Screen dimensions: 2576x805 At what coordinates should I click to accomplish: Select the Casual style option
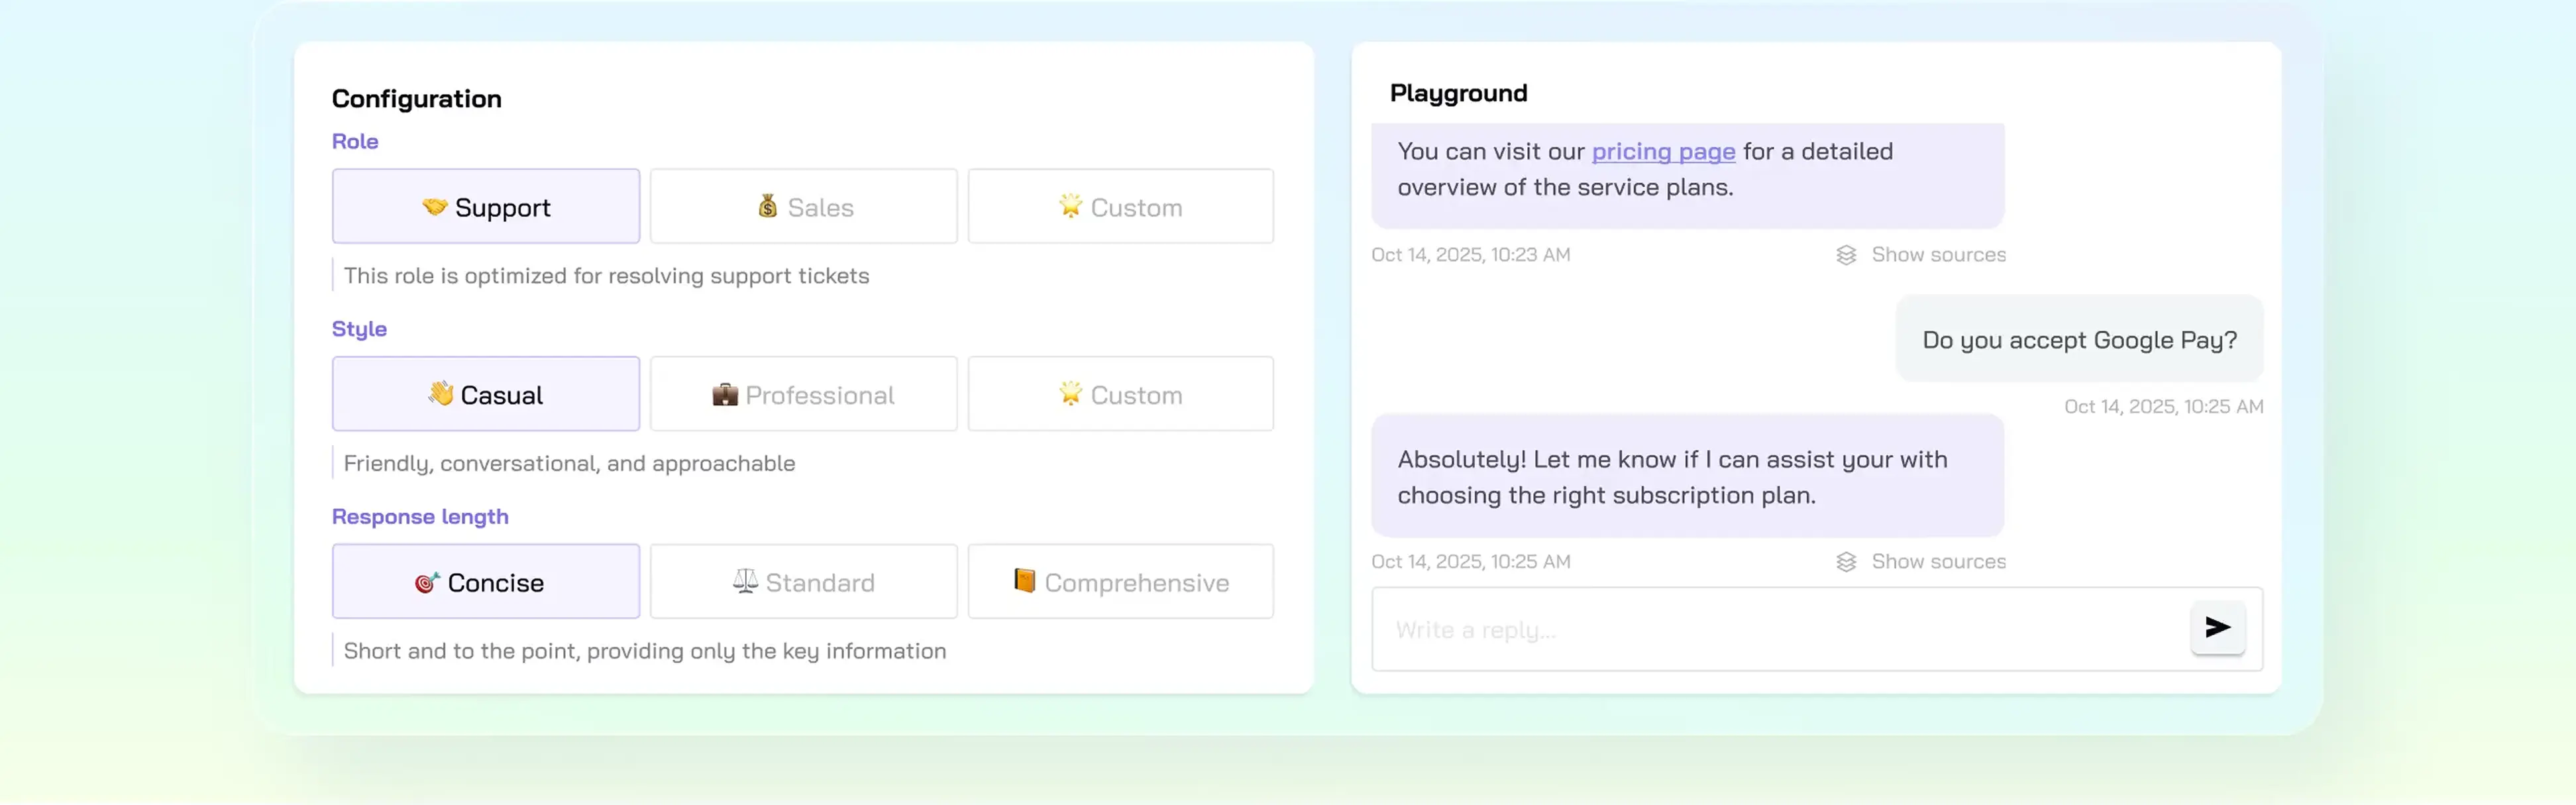coord(486,395)
